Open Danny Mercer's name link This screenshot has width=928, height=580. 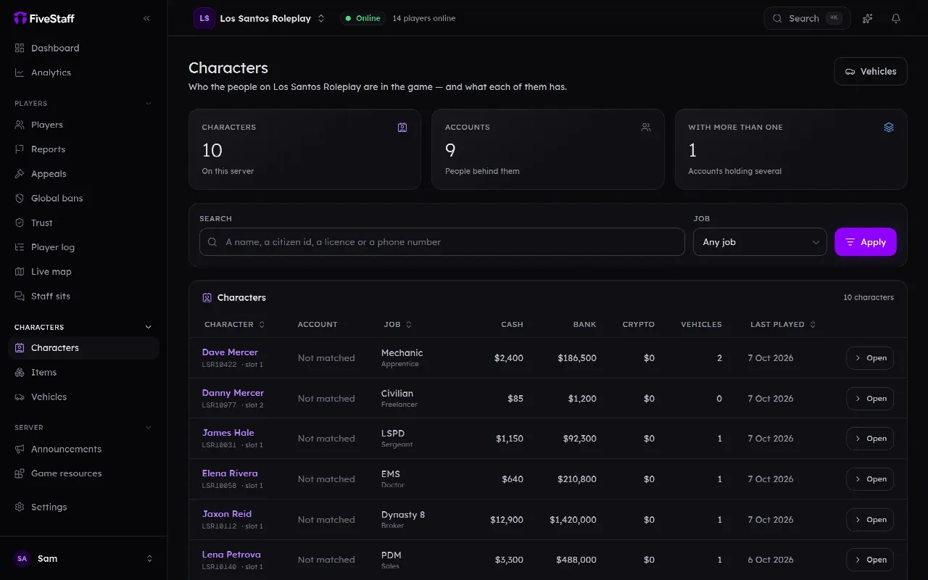coord(233,392)
